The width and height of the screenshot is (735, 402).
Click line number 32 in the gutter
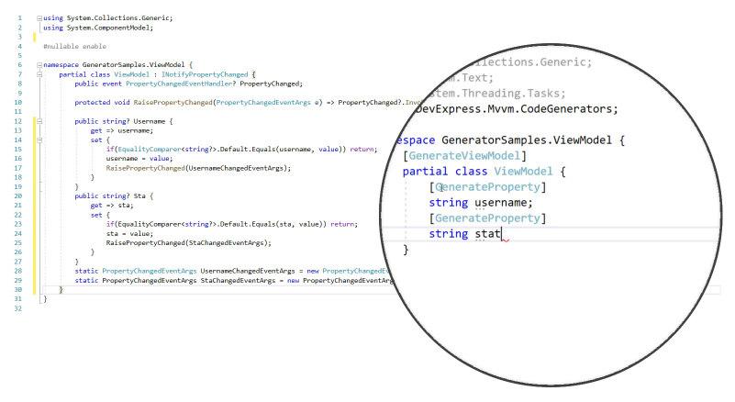tap(17, 308)
